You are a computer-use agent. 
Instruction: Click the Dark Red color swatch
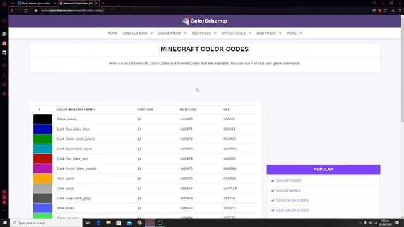(43, 158)
